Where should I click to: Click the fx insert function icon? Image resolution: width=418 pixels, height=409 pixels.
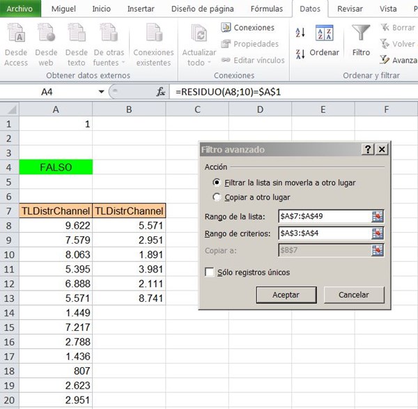(x=161, y=92)
